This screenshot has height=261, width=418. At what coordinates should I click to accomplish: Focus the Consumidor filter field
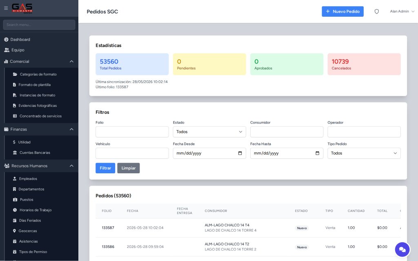point(287,132)
